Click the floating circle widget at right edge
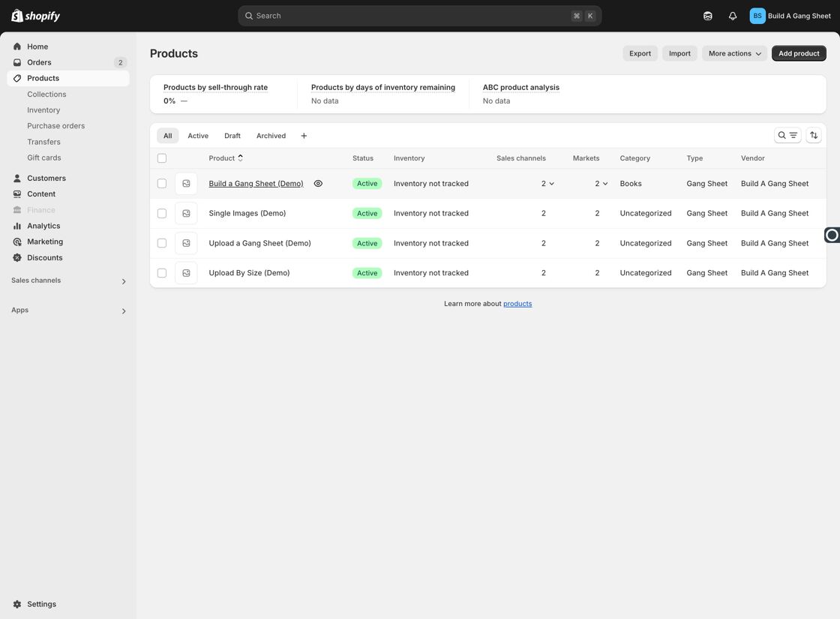 pyautogui.click(x=832, y=235)
